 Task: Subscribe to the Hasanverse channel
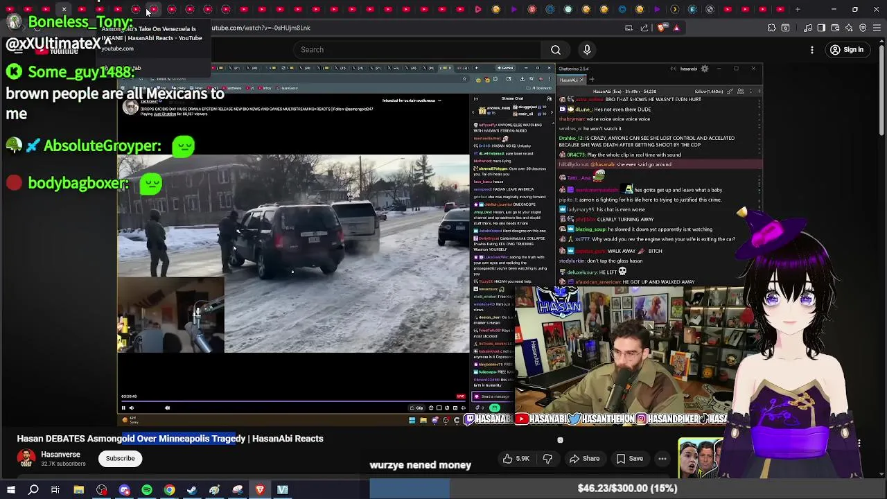(120, 459)
